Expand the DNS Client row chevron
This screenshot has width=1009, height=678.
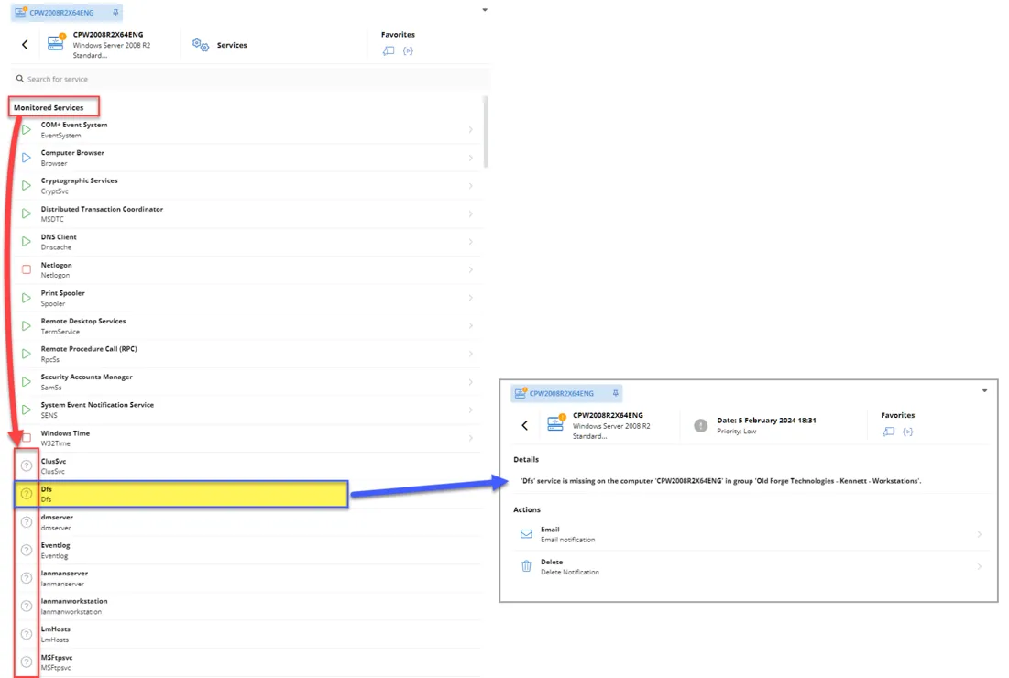click(471, 242)
